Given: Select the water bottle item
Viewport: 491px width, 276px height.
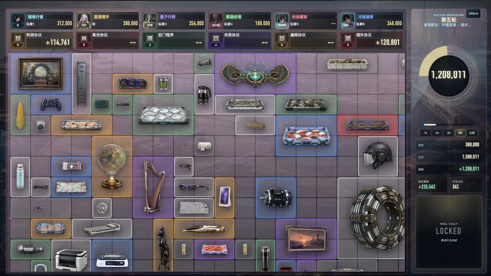Looking at the screenshot, I should click(20, 177).
